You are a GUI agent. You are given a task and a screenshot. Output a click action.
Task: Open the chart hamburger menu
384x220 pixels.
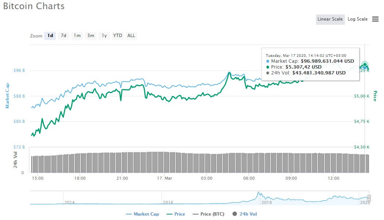click(x=375, y=19)
